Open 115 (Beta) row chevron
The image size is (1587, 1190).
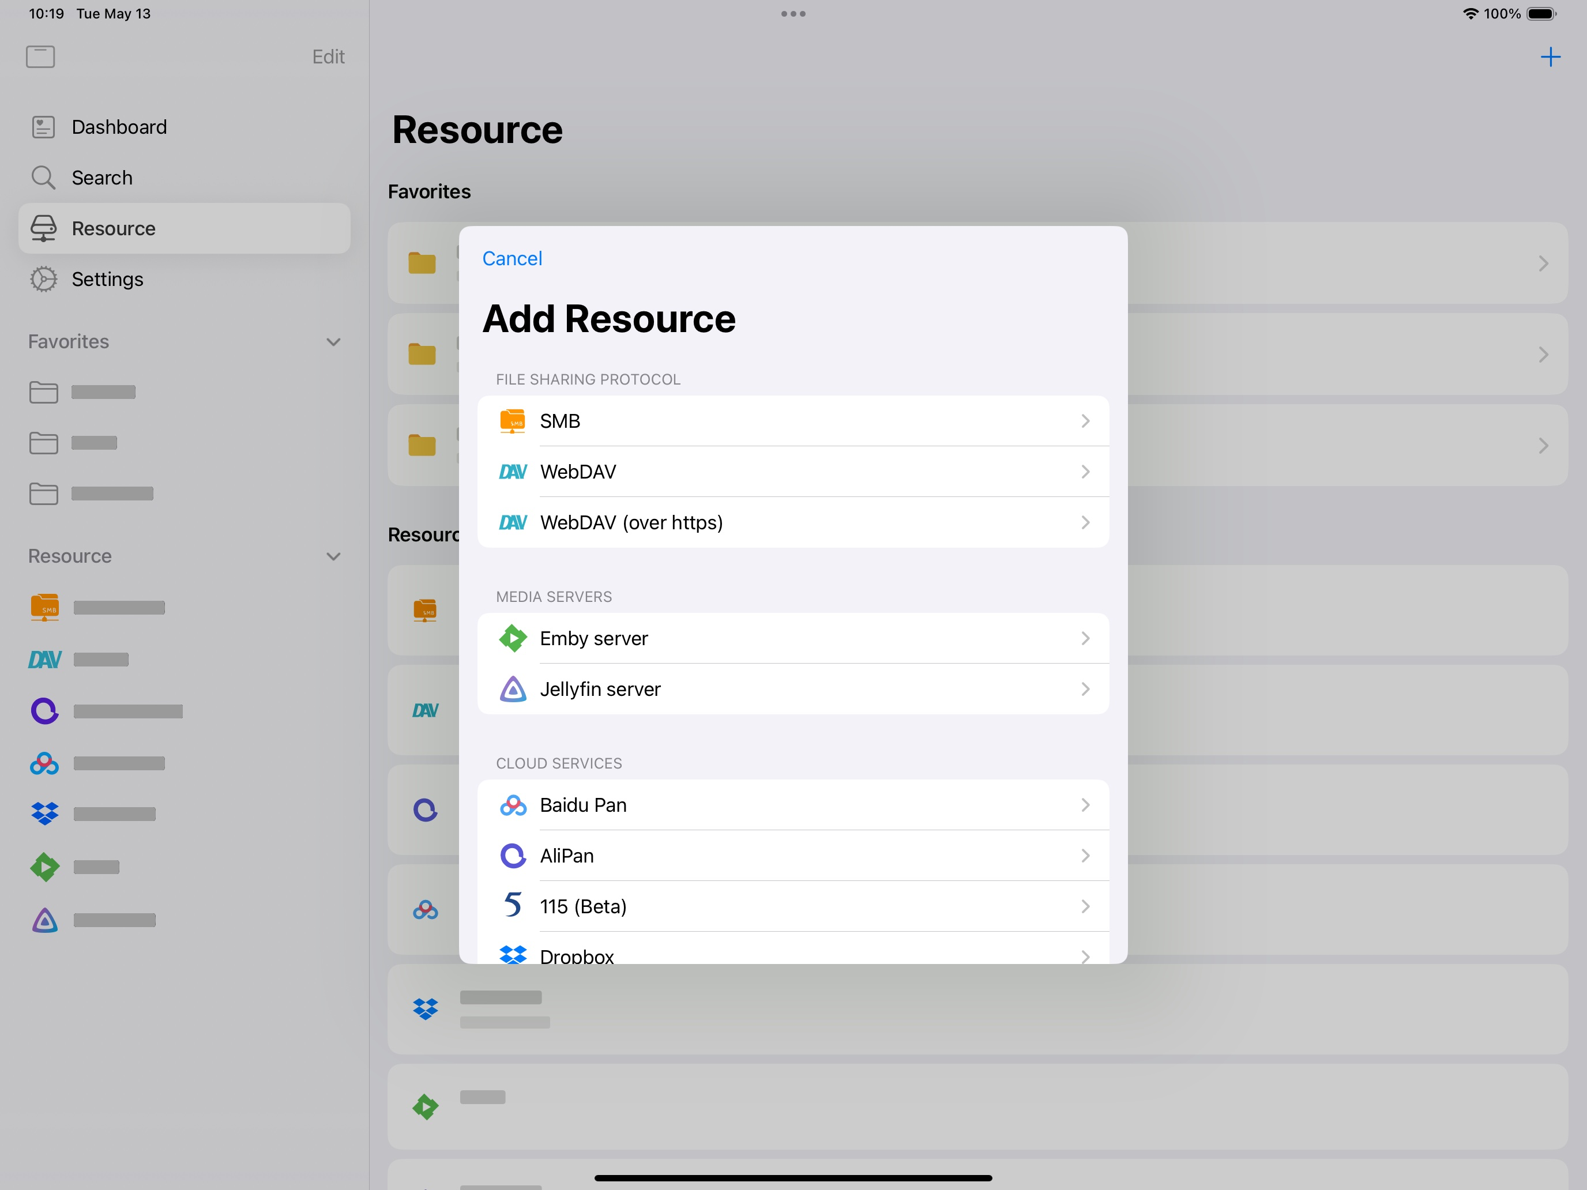click(1085, 907)
